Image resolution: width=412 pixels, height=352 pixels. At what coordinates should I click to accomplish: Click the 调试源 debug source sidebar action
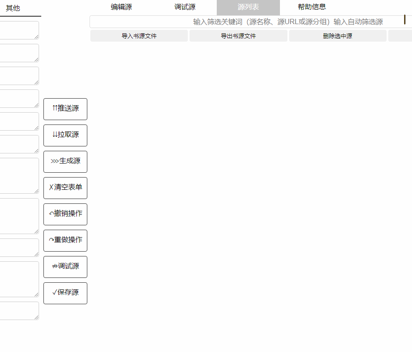tap(65, 267)
